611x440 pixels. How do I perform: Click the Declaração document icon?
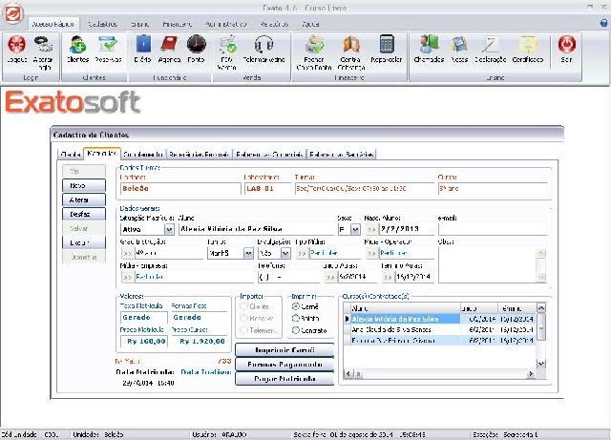click(x=490, y=44)
